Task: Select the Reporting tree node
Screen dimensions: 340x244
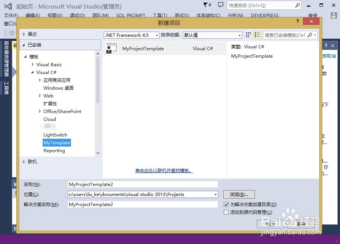Action: point(54,150)
